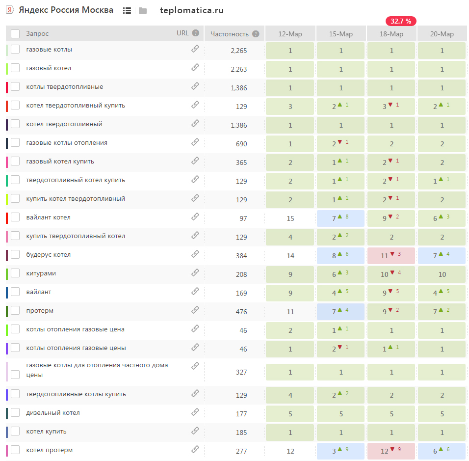Select the 15-Мар date column header

340,34
